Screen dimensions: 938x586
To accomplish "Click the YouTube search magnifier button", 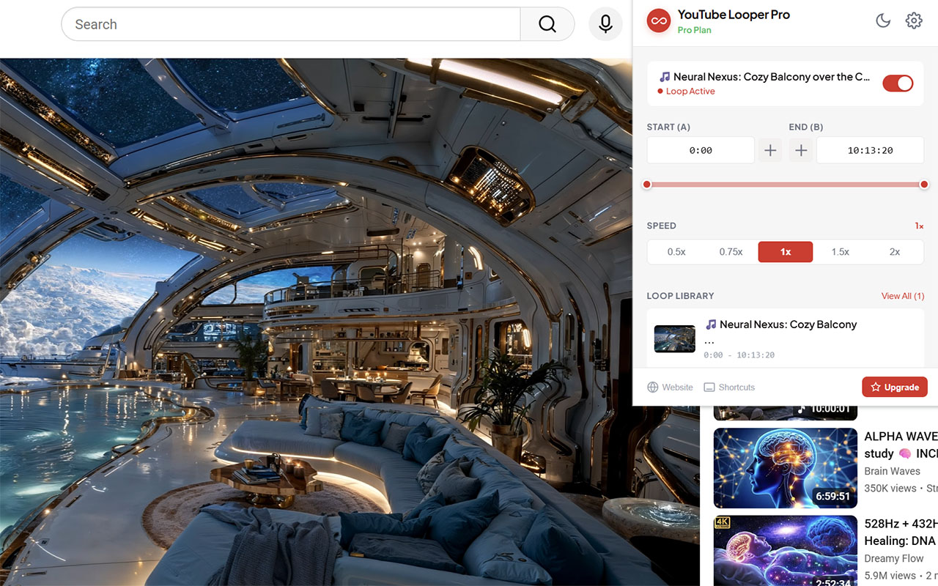I will (547, 24).
